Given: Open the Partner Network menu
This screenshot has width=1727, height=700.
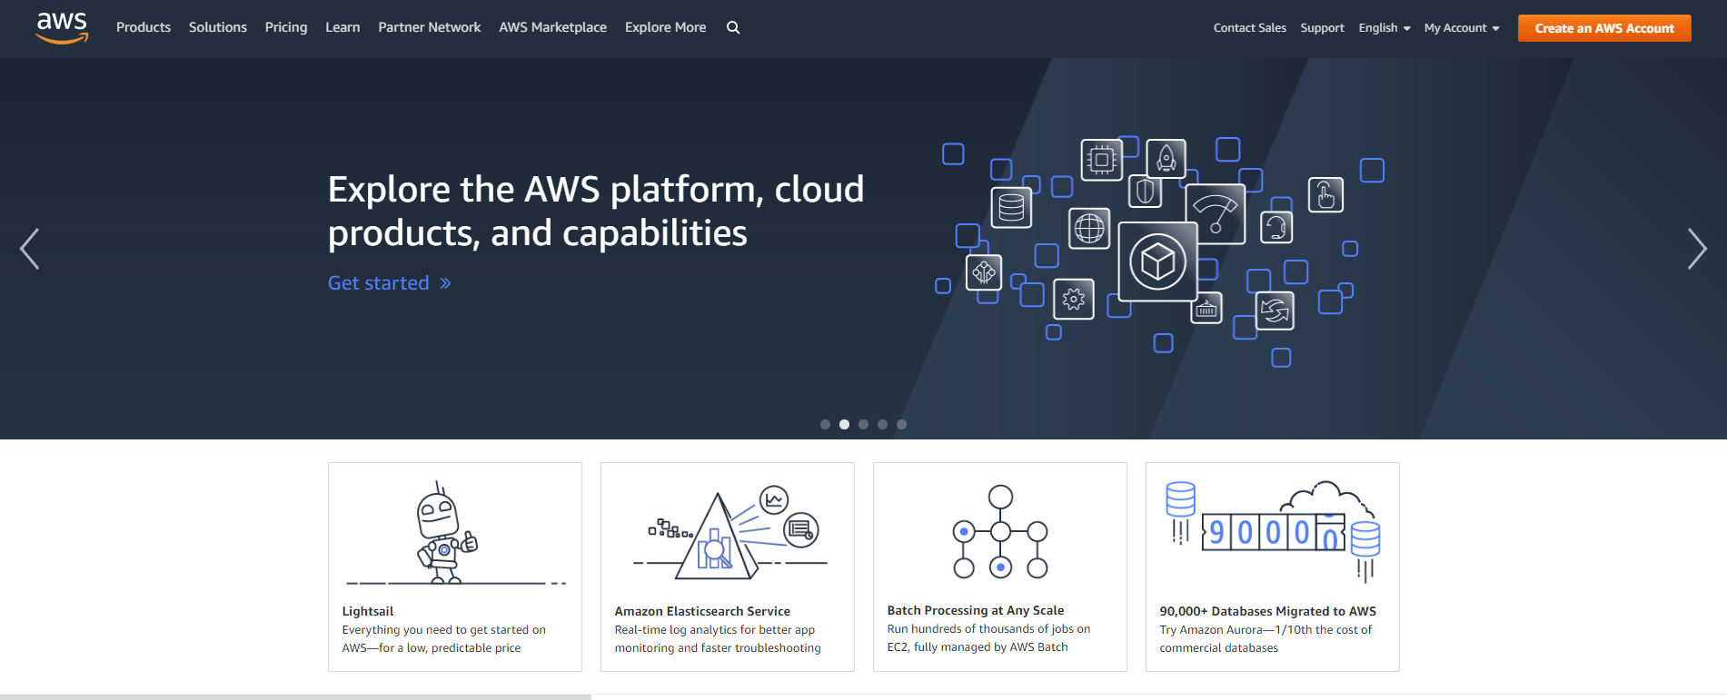Looking at the screenshot, I should [430, 27].
